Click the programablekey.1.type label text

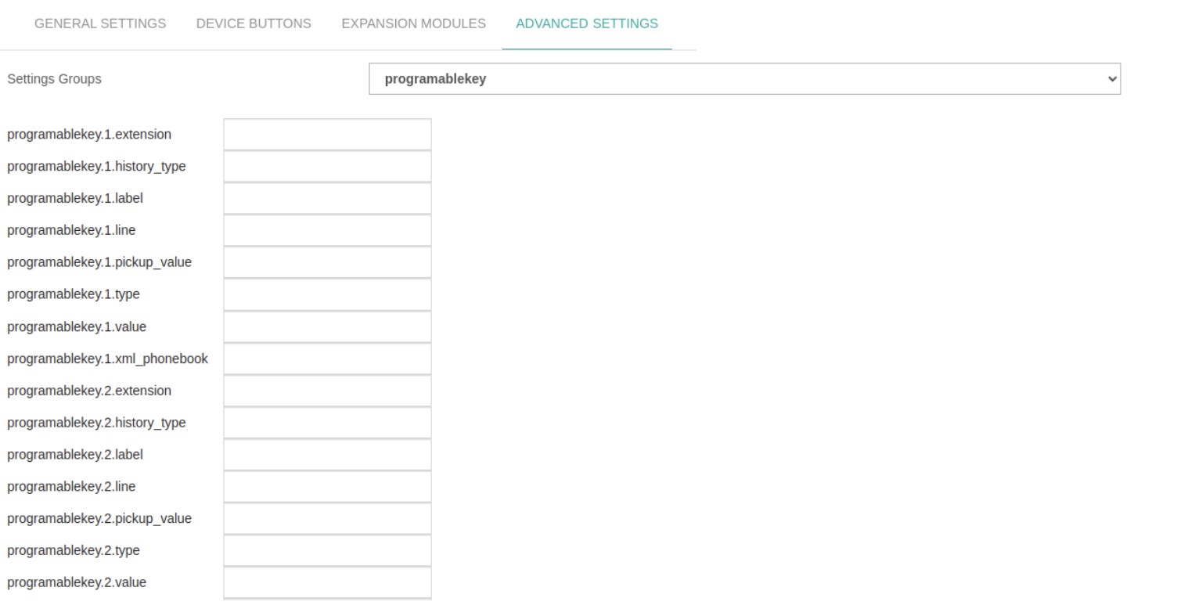point(74,294)
